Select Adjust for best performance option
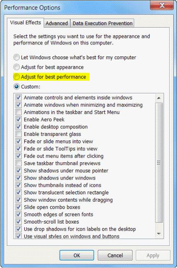Screen dimensions: 177x268 (x=16, y=77)
